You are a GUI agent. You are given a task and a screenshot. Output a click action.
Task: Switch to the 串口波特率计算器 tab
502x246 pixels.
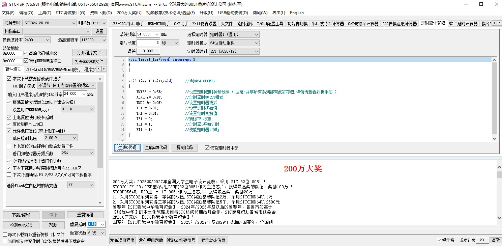coord(328,24)
